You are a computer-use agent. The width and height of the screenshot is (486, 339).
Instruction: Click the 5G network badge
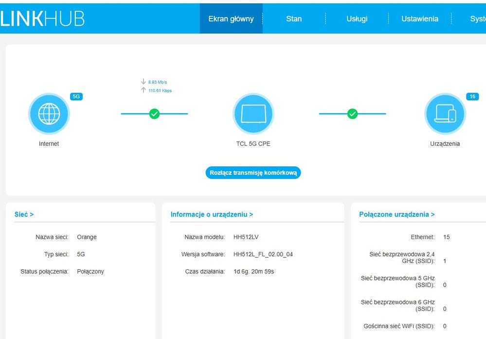tap(76, 96)
